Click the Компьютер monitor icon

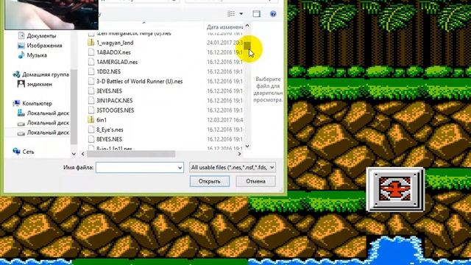pyautogui.click(x=16, y=103)
